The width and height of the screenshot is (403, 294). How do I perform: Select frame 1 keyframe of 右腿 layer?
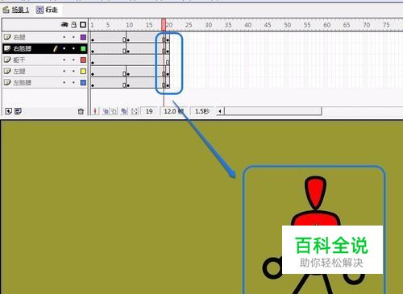[93, 39]
